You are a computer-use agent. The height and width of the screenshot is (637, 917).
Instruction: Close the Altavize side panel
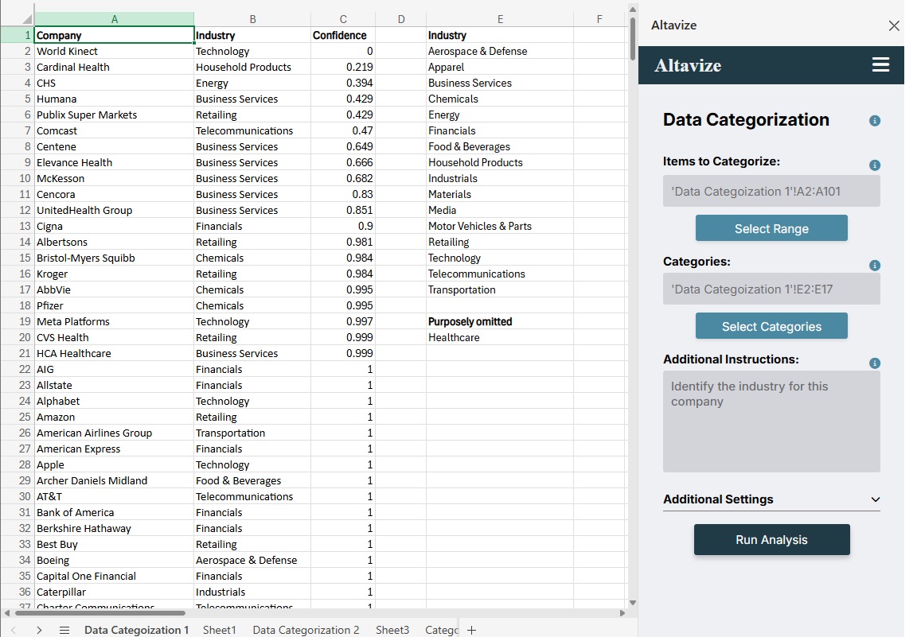tap(894, 25)
